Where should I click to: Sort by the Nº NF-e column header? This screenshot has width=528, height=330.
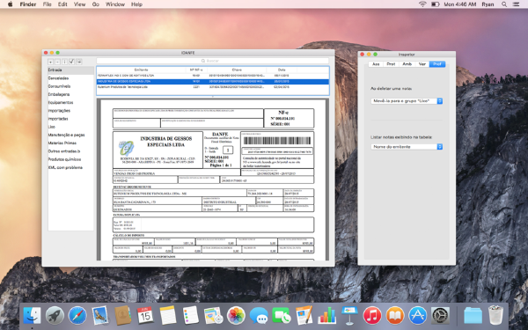click(x=196, y=70)
